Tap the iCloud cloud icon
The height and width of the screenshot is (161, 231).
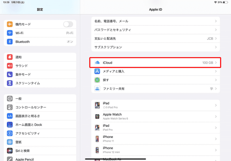click(x=97, y=62)
